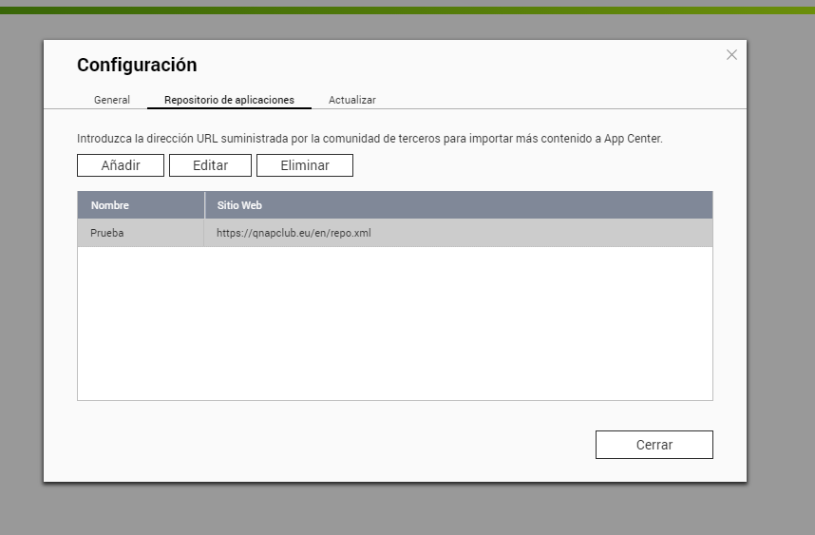Click the Añadir button
The width and height of the screenshot is (815, 535).
click(x=121, y=165)
